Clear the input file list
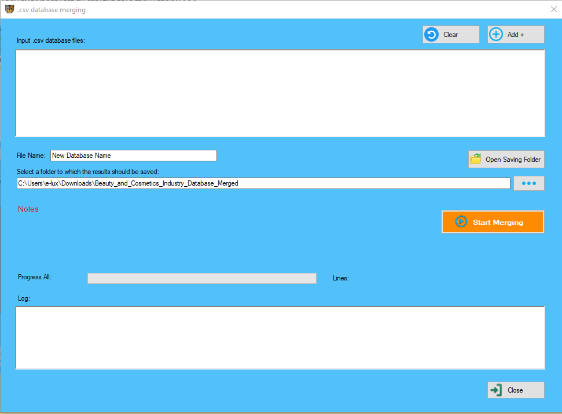The image size is (562, 414). (x=451, y=34)
